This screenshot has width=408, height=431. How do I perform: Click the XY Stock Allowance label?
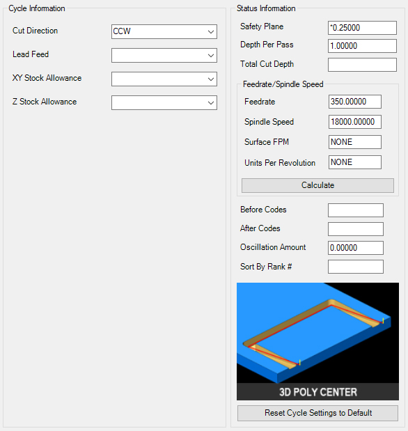click(47, 78)
